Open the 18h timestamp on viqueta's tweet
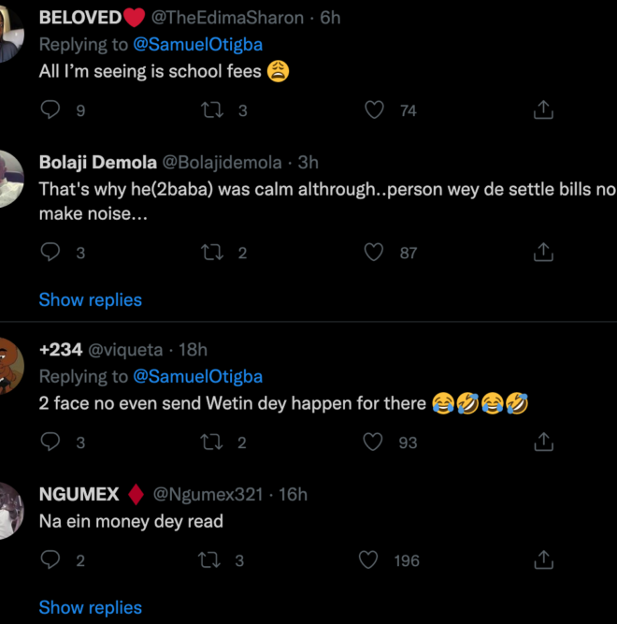Viewport: 617px width, 624px height. coord(193,350)
